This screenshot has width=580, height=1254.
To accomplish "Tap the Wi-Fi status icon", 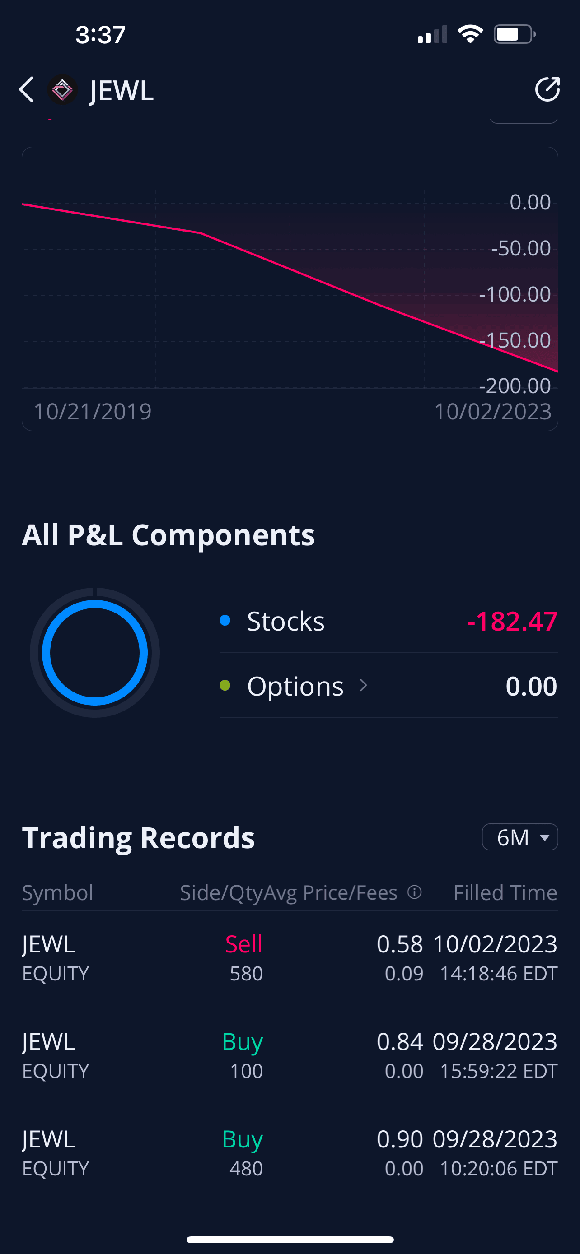I will pos(470,35).
